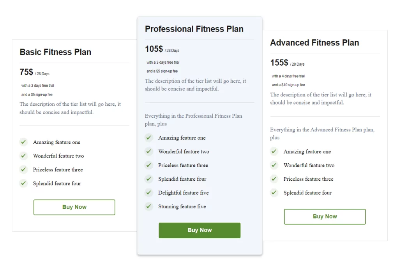Click the Advanced Fitness Plan heading

click(x=314, y=43)
